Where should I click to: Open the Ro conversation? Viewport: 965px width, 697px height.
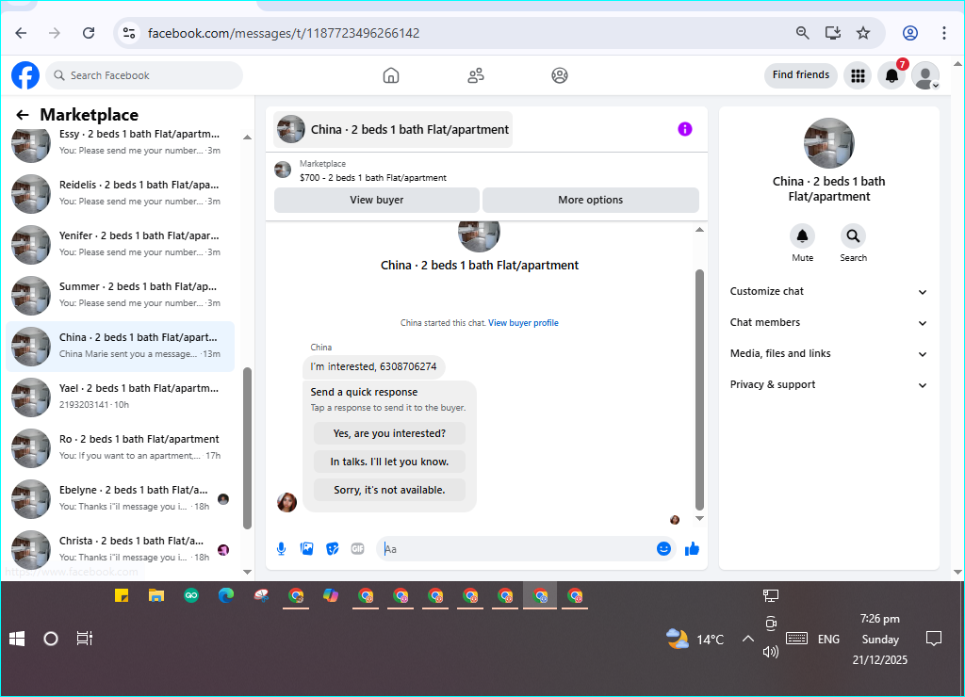121,447
